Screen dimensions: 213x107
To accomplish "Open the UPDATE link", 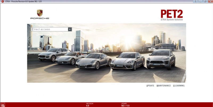I will click(150, 86).
